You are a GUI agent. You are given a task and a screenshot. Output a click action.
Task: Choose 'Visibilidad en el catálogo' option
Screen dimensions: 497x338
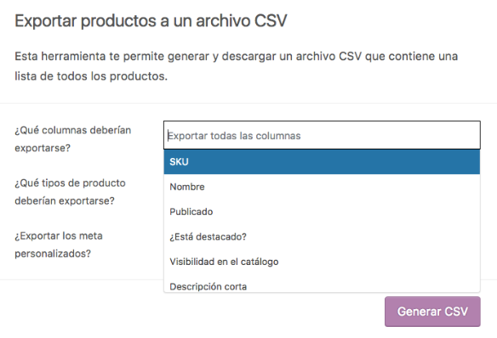pos(224,262)
